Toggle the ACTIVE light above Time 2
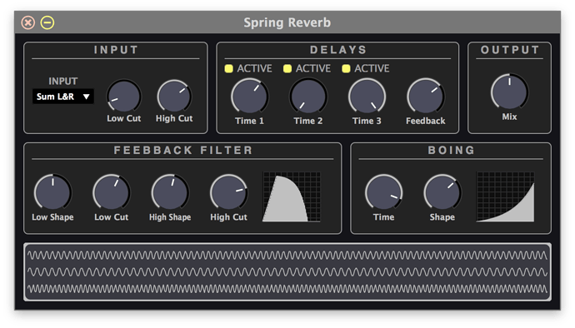575x328 pixels. pyautogui.click(x=287, y=68)
